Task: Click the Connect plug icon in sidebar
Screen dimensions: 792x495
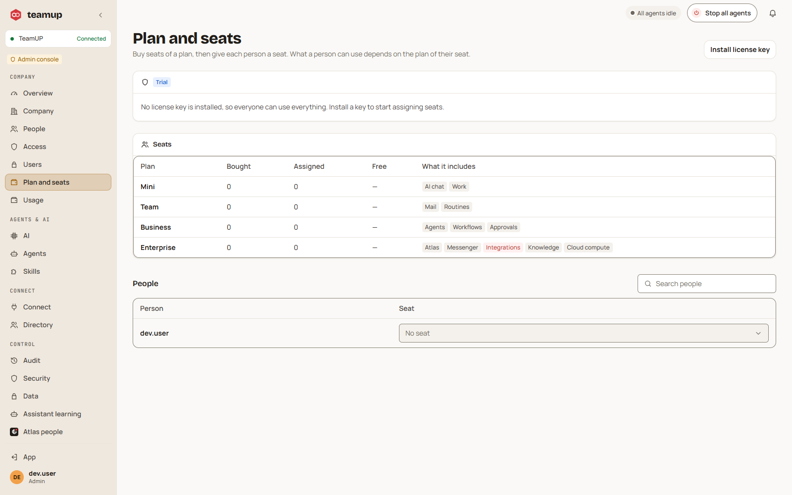Action: pos(14,307)
